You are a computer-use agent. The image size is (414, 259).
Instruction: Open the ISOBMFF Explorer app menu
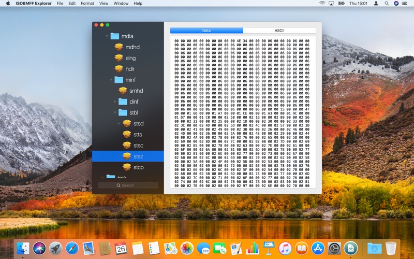(34, 4)
